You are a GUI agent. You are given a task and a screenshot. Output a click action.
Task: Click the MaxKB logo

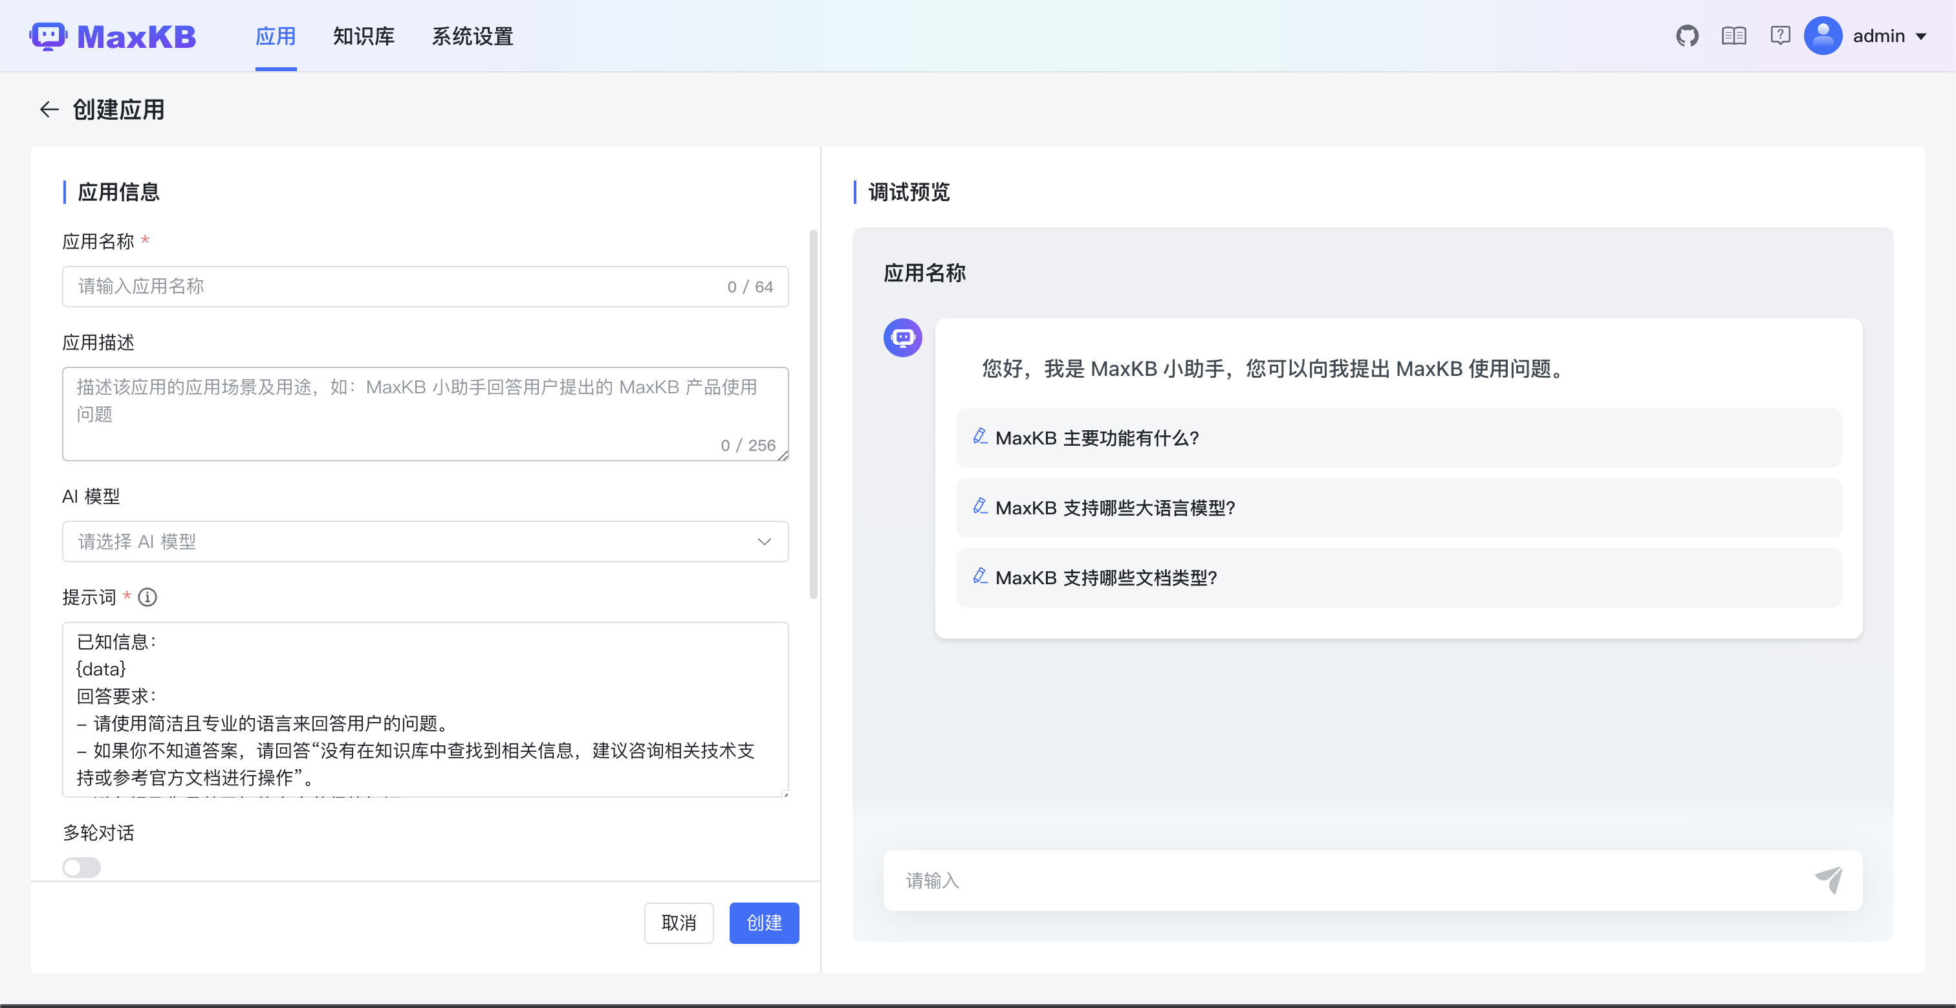point(113,36)
